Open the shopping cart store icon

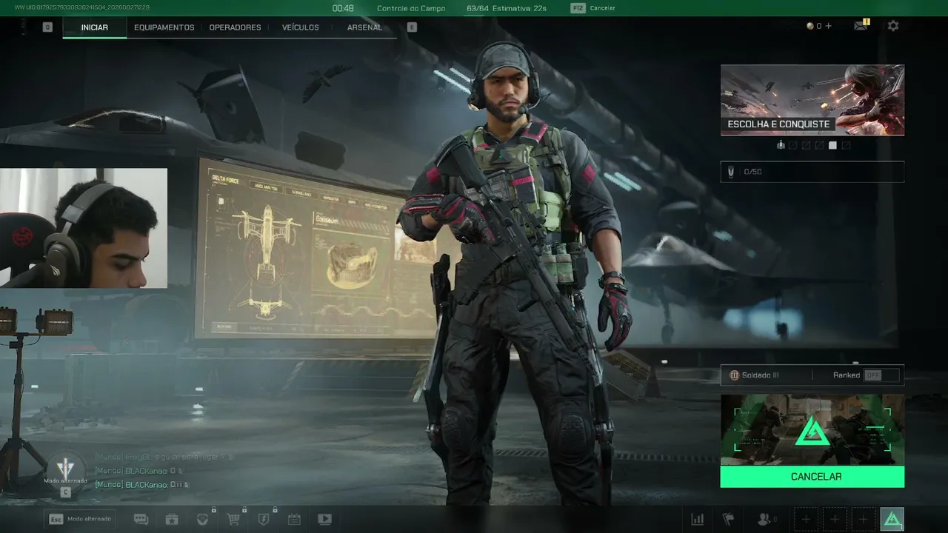tap(234, 520)
